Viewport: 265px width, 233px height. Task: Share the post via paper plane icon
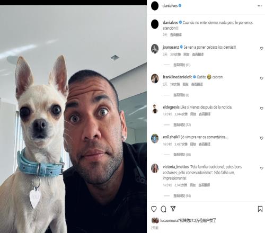(x=173, y=209)
